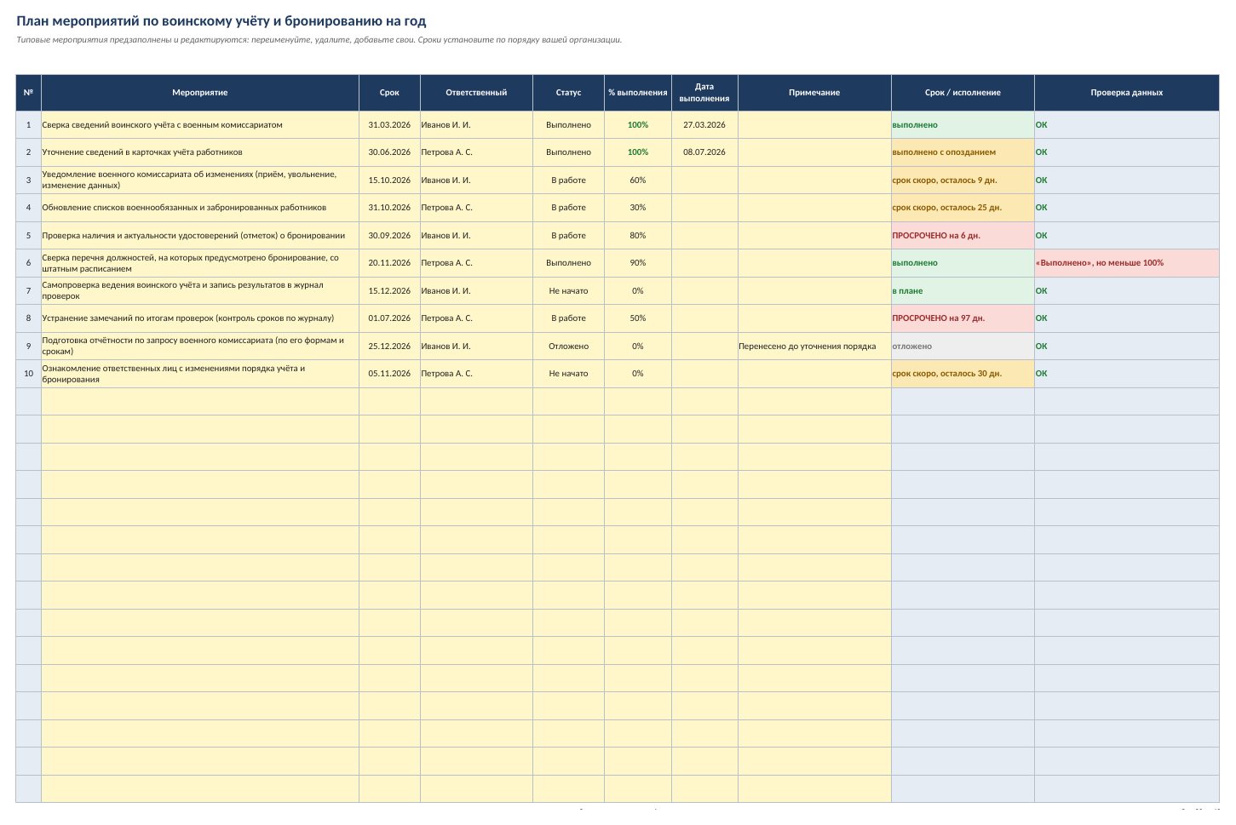Click the title 'План мероприятий по воинскому учёту и бронированию на год'
The image size is (1236, 825).
pyautogui.click(x=221, y=21)
